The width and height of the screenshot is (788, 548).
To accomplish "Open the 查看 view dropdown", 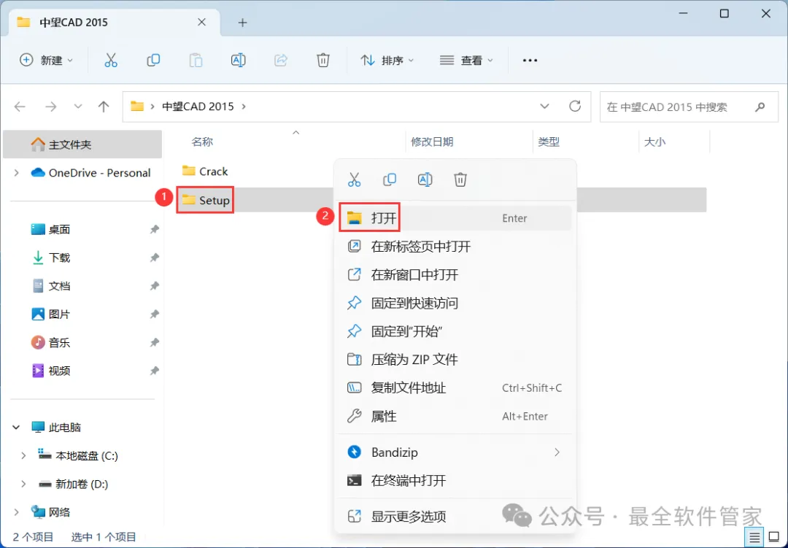I will pos(466,61).
